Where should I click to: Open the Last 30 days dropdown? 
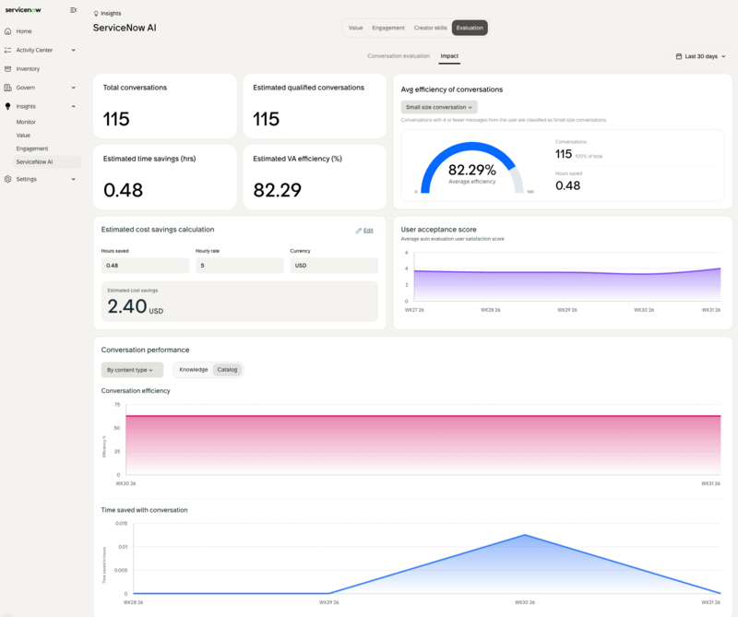pyautogui.click(x=700, y=56)
